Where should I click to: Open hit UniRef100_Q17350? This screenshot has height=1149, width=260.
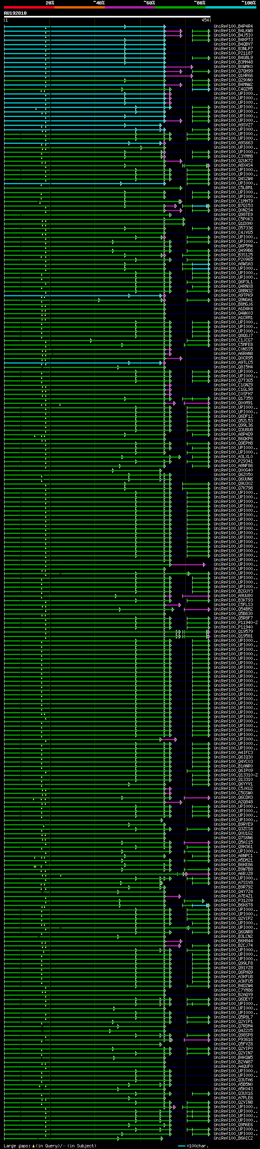[x=233, y=398]
